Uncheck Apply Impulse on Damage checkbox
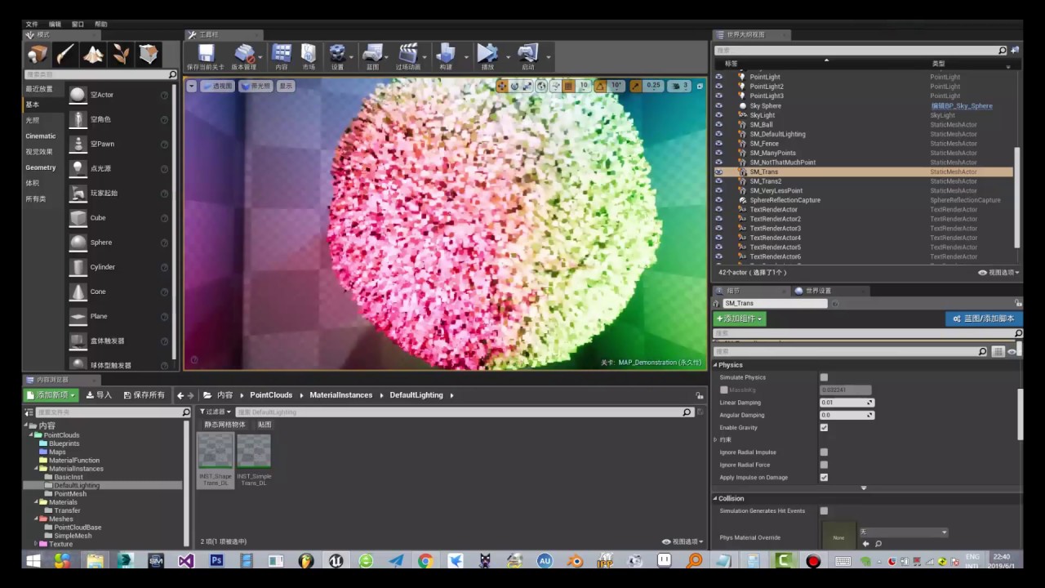The width and height of the screenshot is (1045, 588). 824,477
